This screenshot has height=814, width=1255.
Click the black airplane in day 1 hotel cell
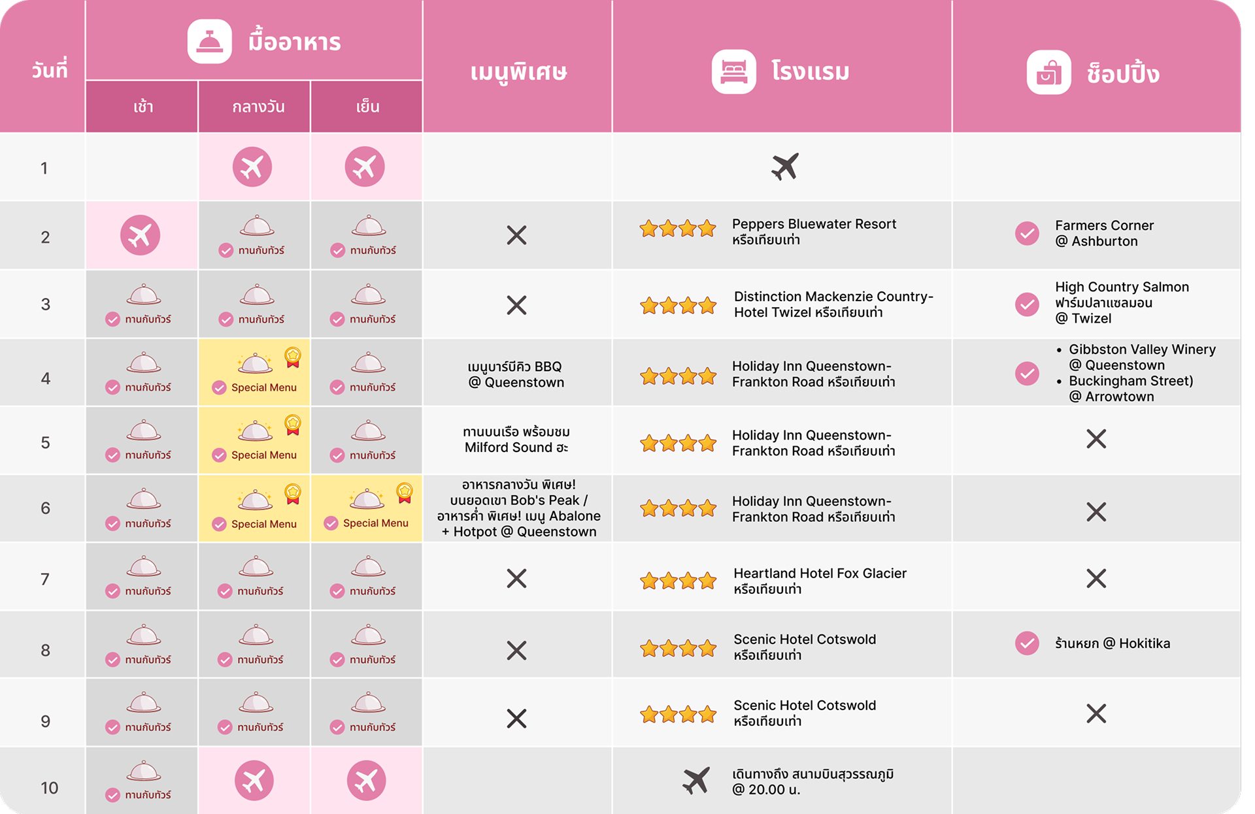click(x=784, y=167)
